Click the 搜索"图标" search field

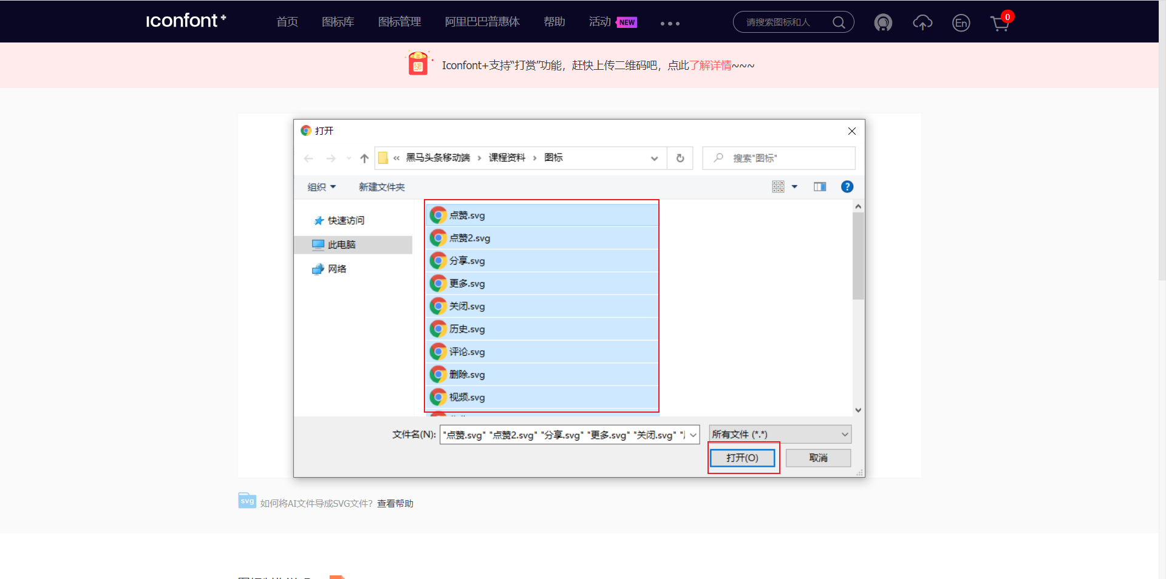tap(779, 158)
